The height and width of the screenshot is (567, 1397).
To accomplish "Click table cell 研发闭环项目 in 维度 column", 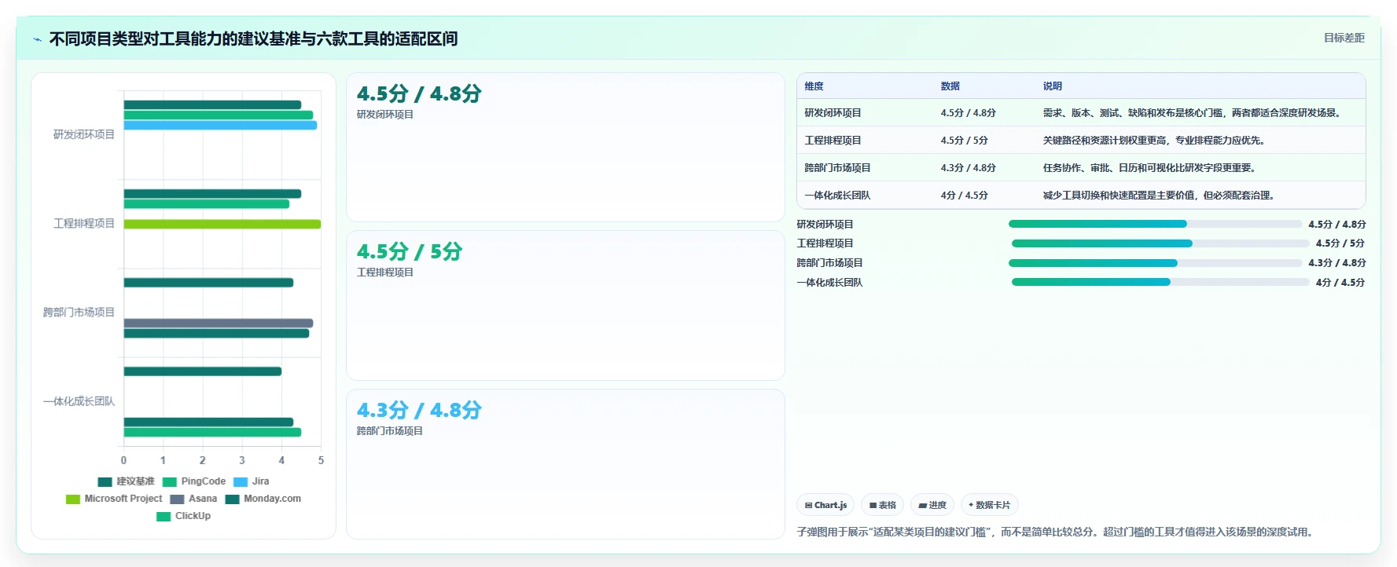I will pyautogui.click(x=833, y=113).
